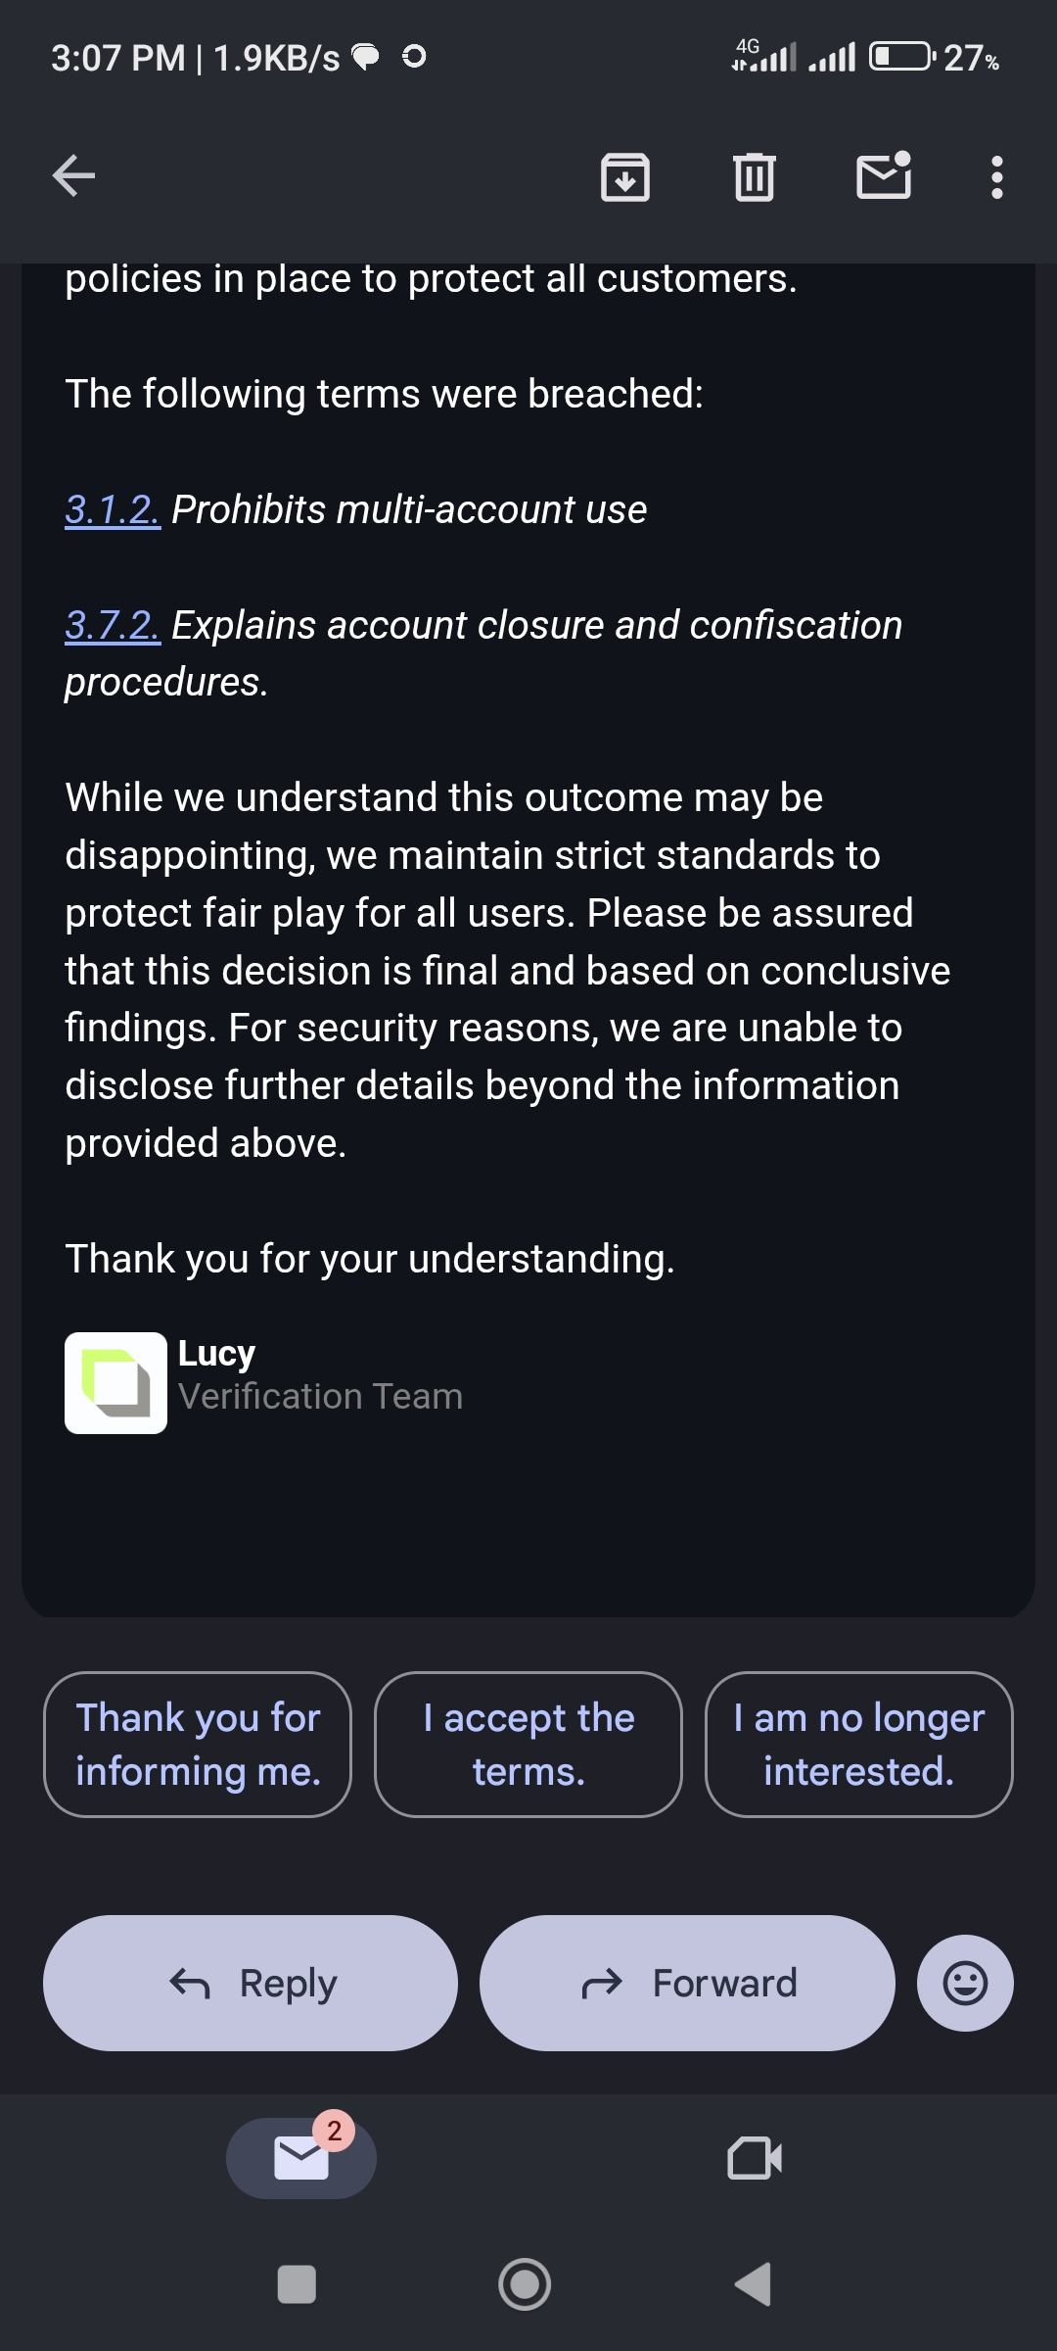Tap the Android recent apps square

(297, 2284)
